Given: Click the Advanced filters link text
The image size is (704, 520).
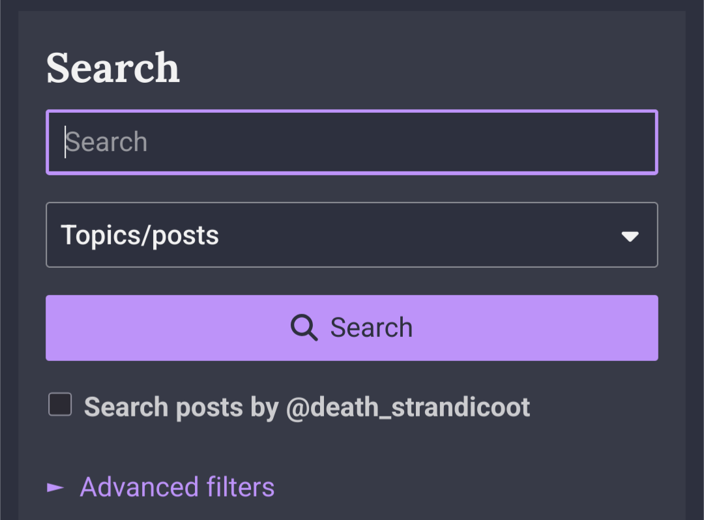Looking at the screenshot, I should [x=177, y=487].
